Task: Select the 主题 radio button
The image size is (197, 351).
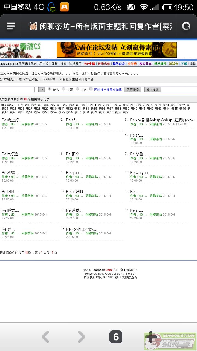Action: click(x=63, y=89)
